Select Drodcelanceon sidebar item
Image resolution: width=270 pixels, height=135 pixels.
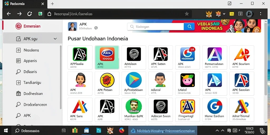(x=31, y=104)
